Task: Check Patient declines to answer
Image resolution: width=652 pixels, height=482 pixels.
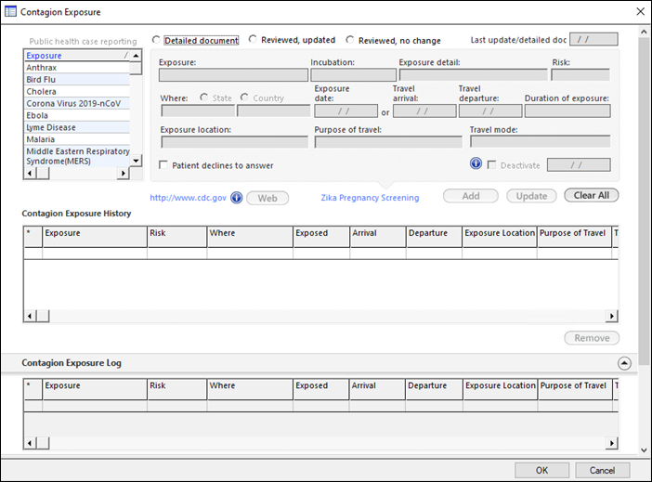Action: [x=163, y=165]
